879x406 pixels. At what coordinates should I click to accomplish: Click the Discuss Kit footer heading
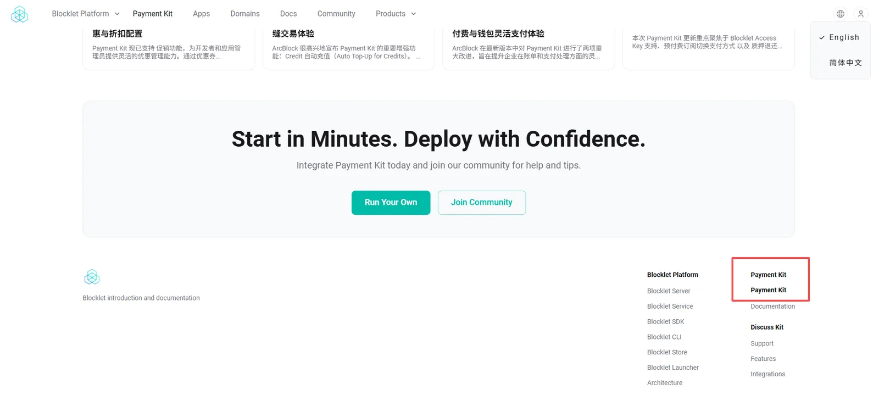[x=767, y=327]
